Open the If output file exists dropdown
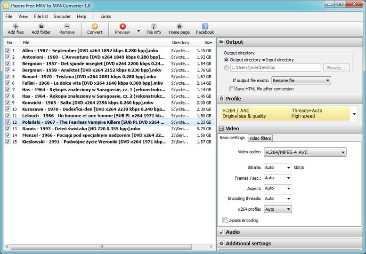 (x=301, y=80)
